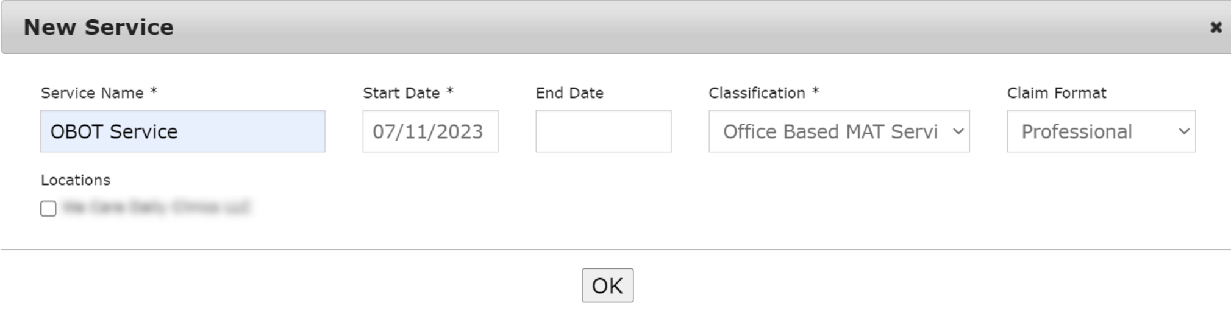Click the Classification dropdown chevron arrow
1231x314 pixels.
pyautogui.click(x=958, y=131)
